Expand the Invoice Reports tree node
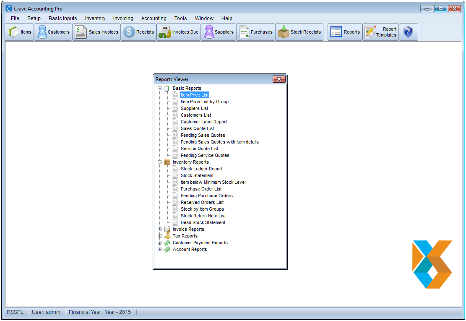 point(159,230)
